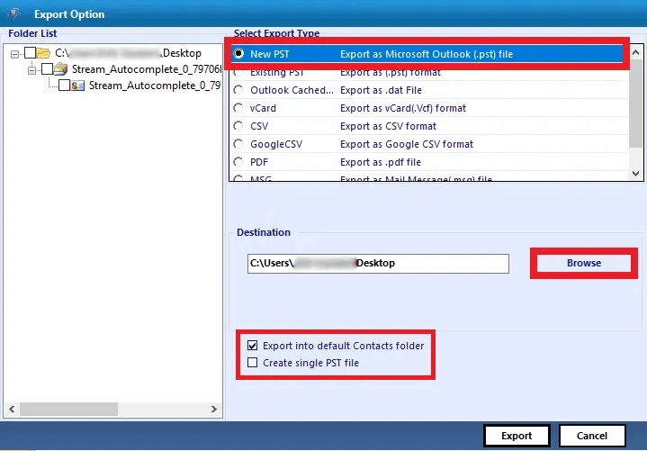Viewport: 647px width, 451px height.
Task: Click the stacked folder icon of parent Stream_Autocomplete
Action: pos(60,69)
